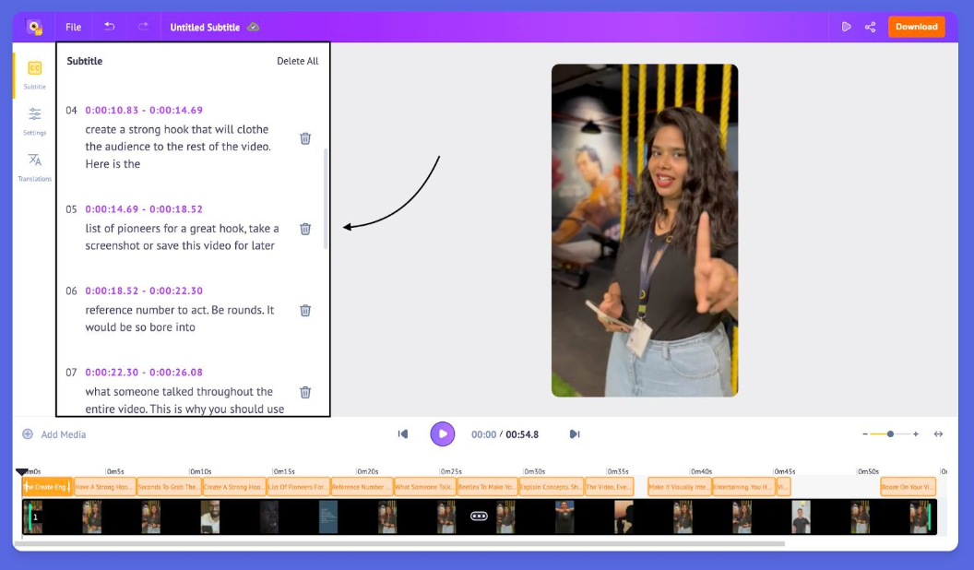Open the Settings panel in the sidebar
Viewport: 974px width, 570px height.
[x=35, y=121]
